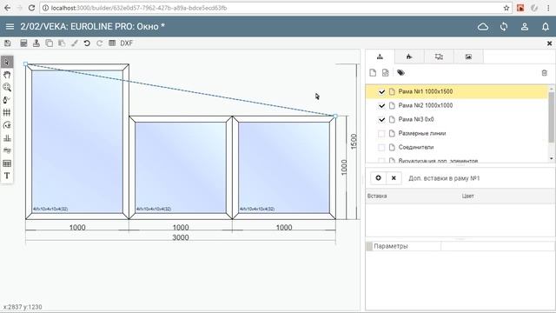Select the Размерные линии row
Image resolution: width=556 pixels, height=313 pixels.
457,133
